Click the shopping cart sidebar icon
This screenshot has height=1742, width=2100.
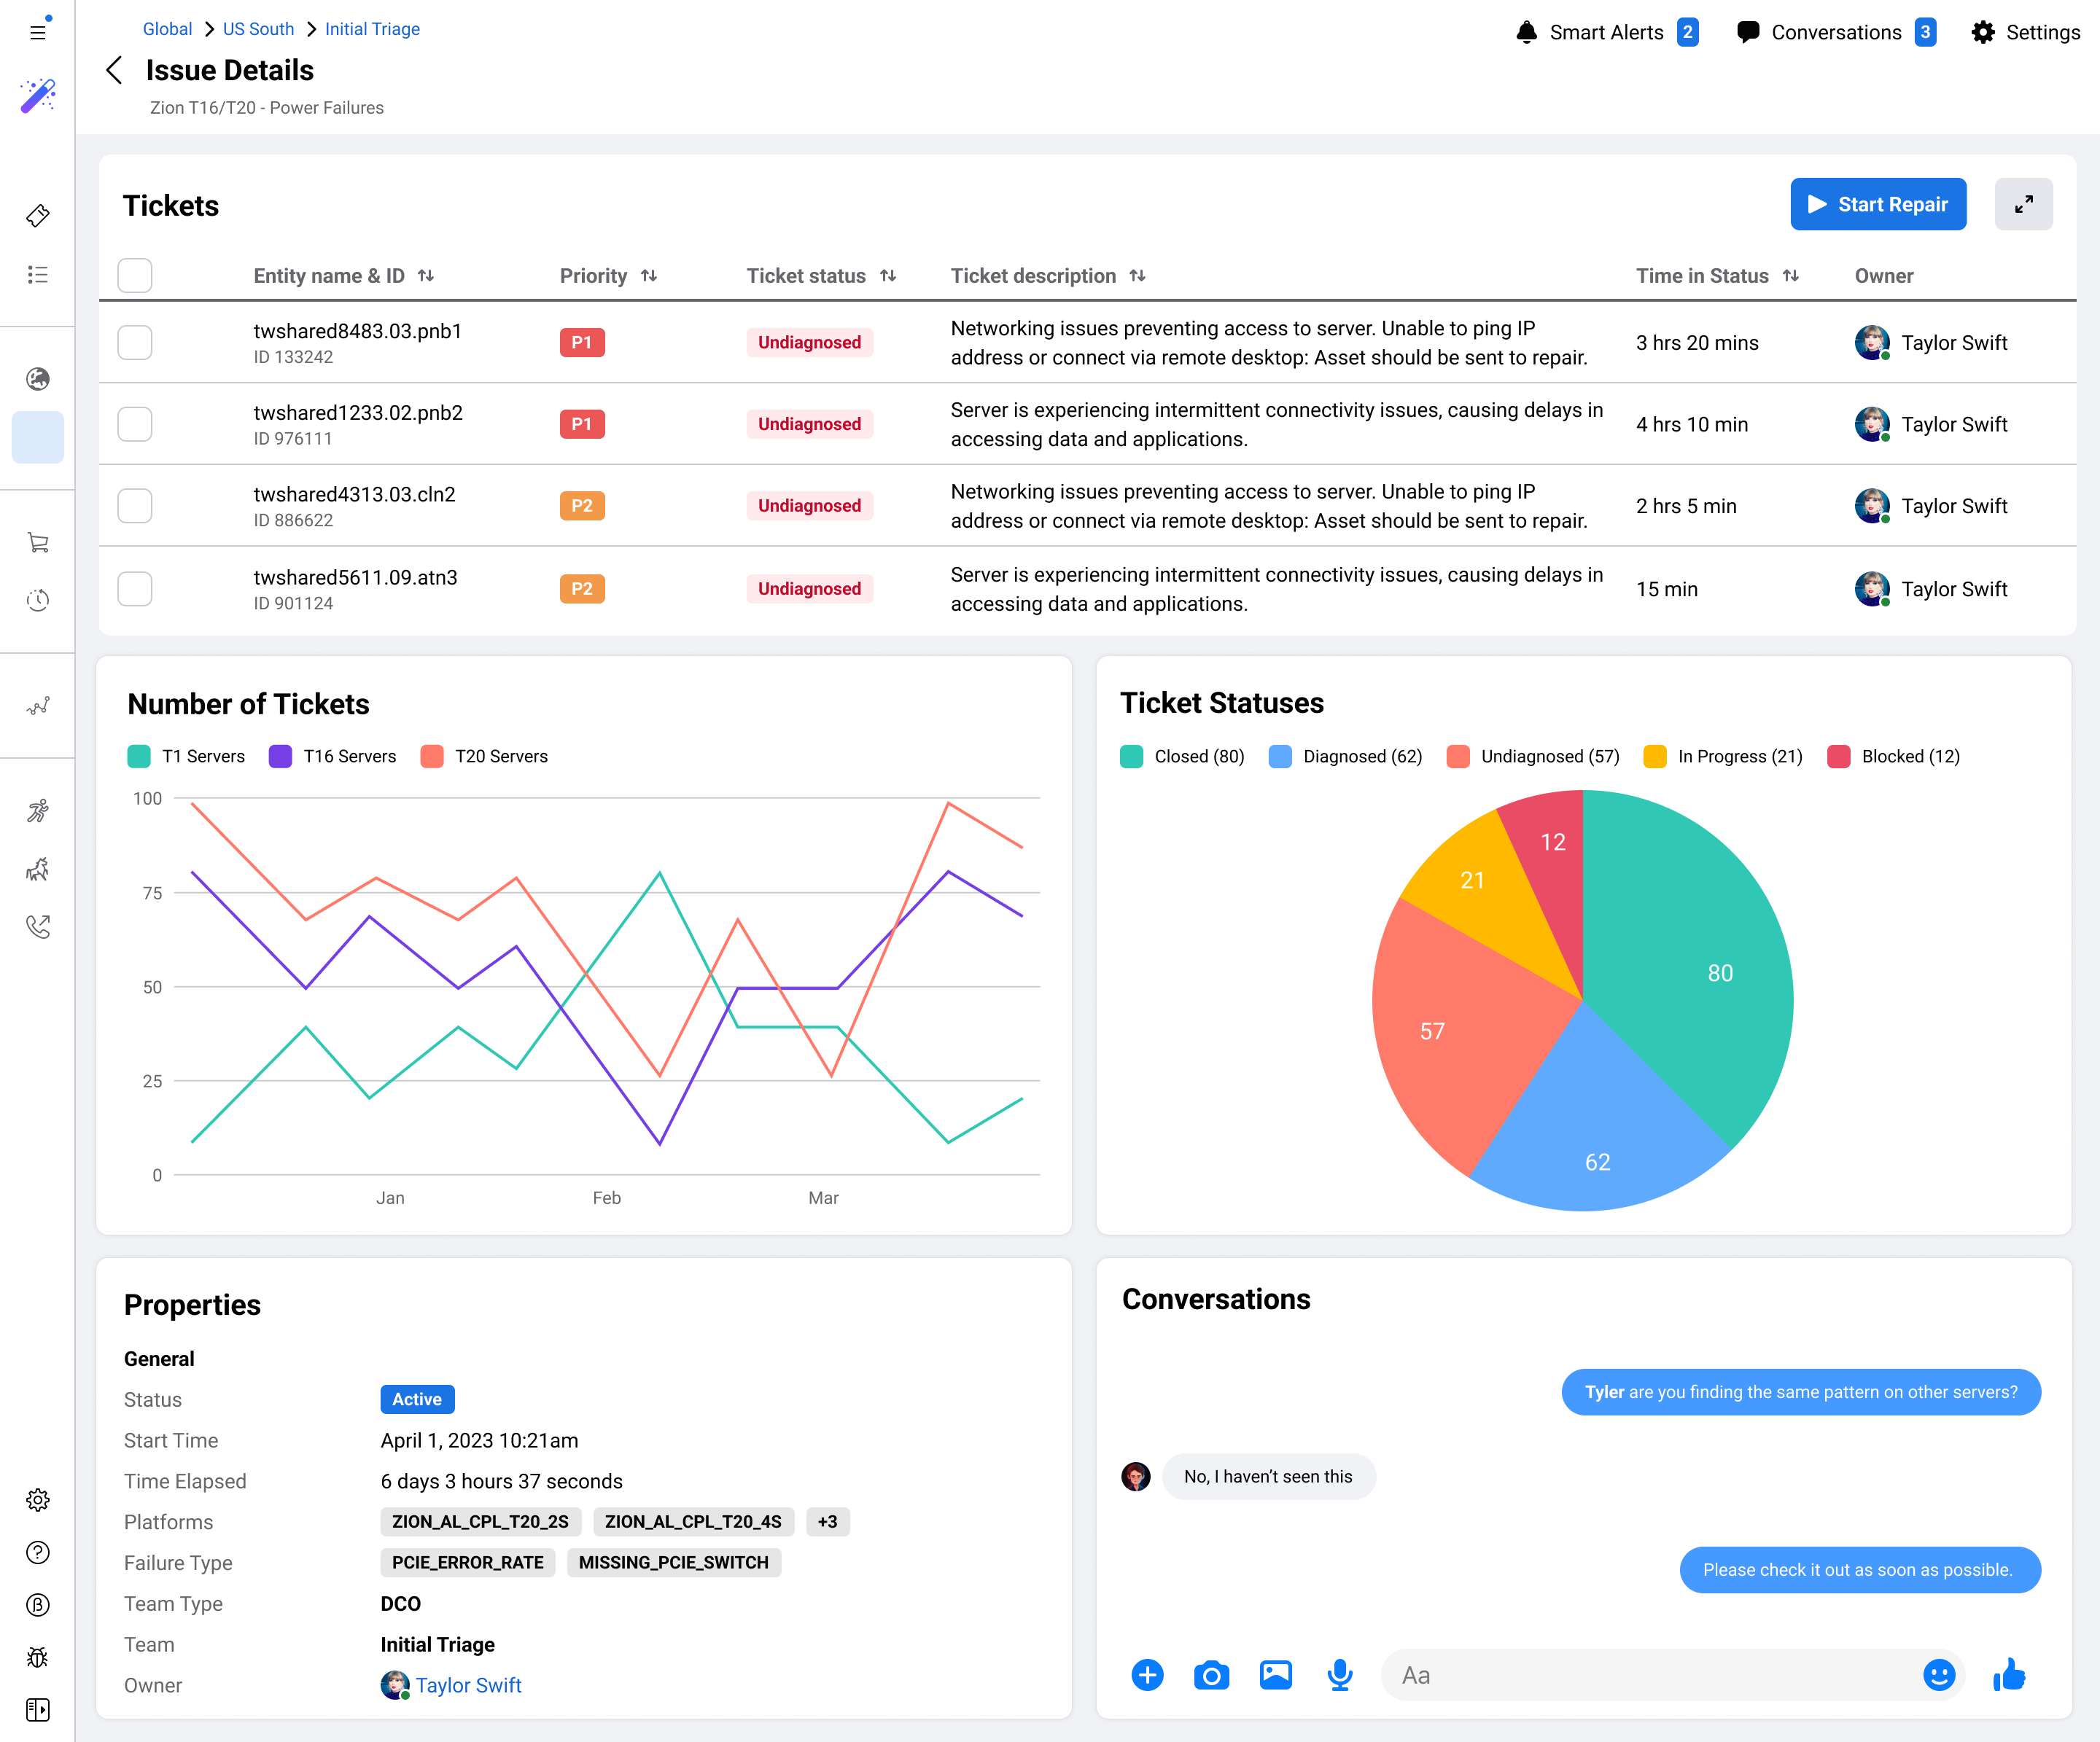pyautogui.click(x=38, y=543)
